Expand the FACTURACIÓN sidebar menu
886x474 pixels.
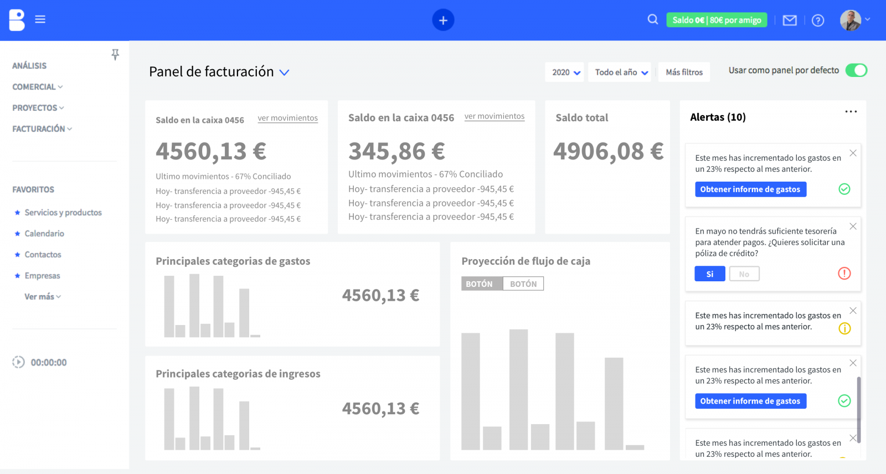pos(42,129)
